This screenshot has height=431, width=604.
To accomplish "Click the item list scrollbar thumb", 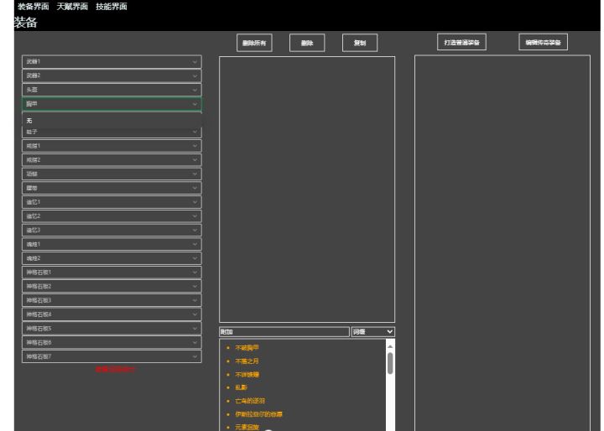I will 390,363.
